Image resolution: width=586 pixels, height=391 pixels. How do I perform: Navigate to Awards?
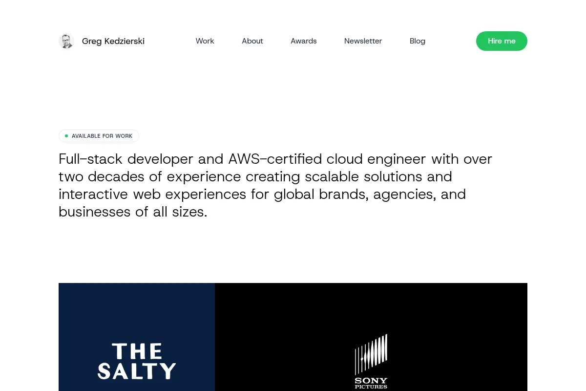tap(304, 41)
